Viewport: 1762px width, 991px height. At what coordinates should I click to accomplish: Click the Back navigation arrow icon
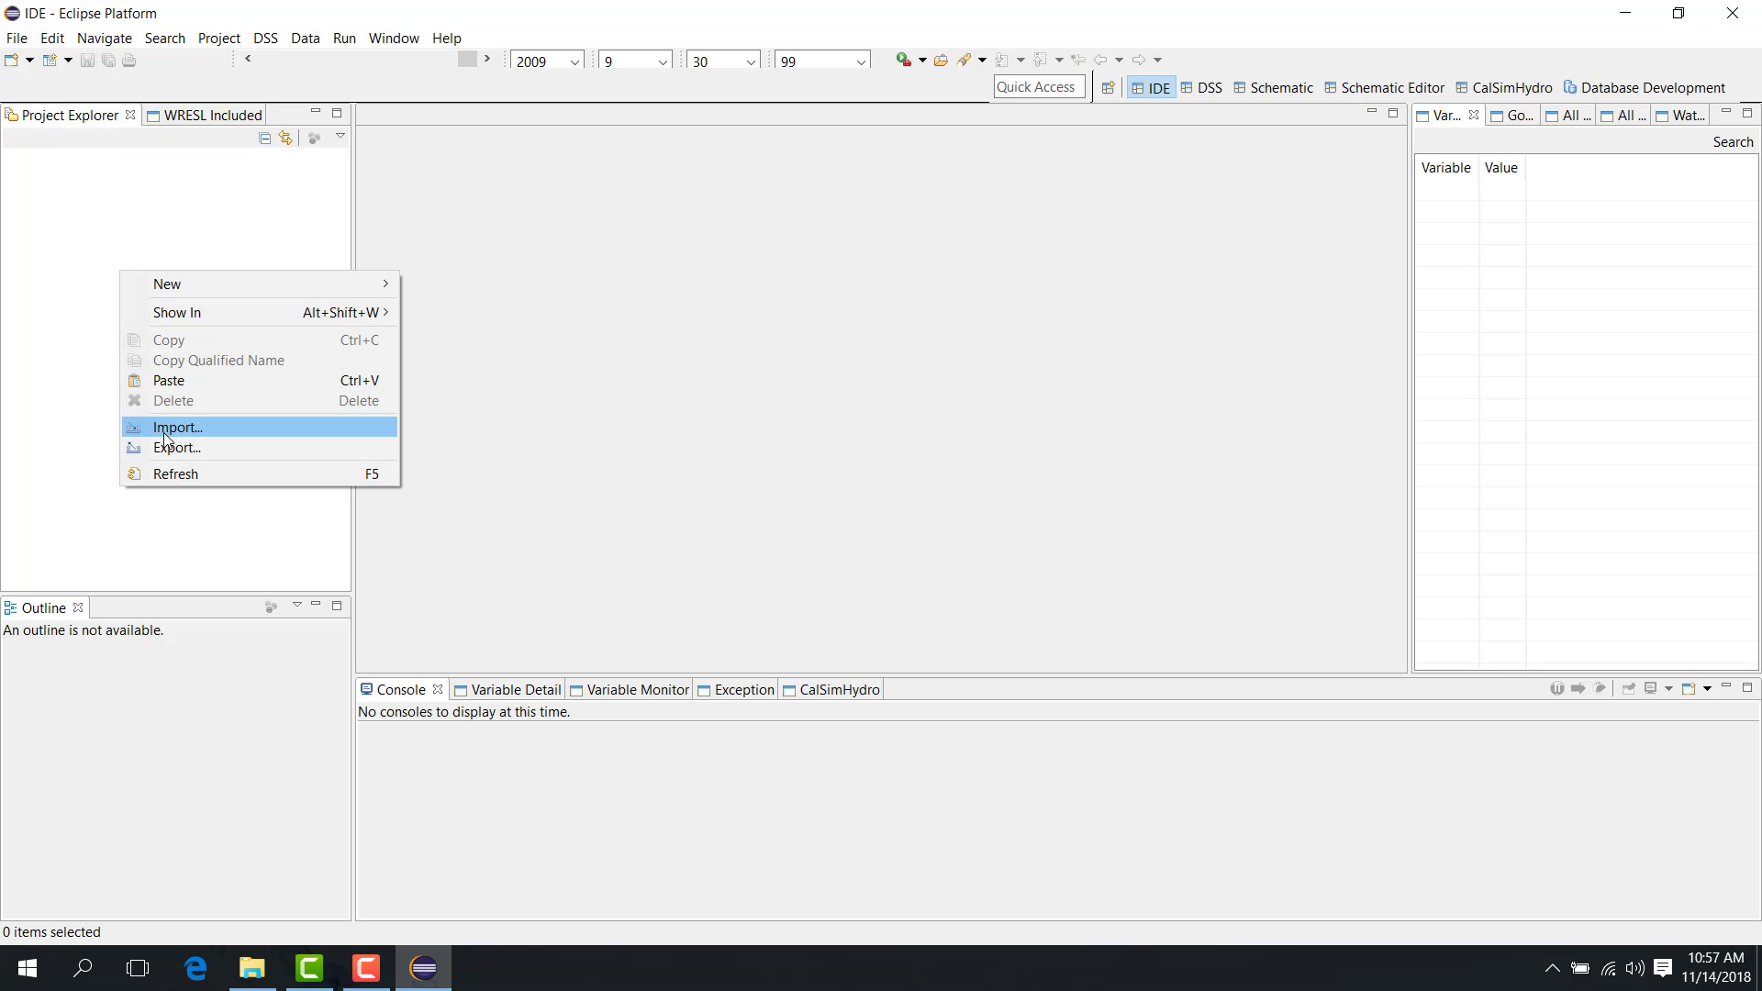point(1100,60)
